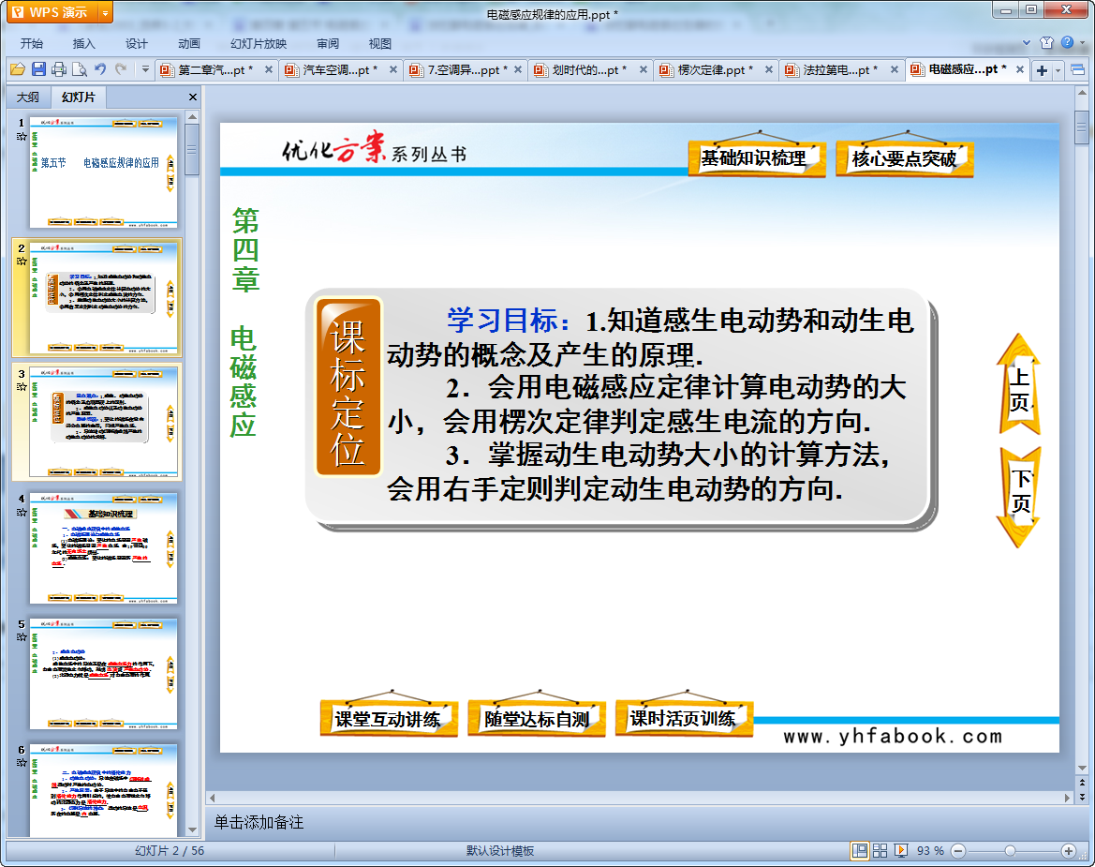Click the animation star icon under slide 2 number
The height and width of the screenshot is (867, 1095).
22,262
